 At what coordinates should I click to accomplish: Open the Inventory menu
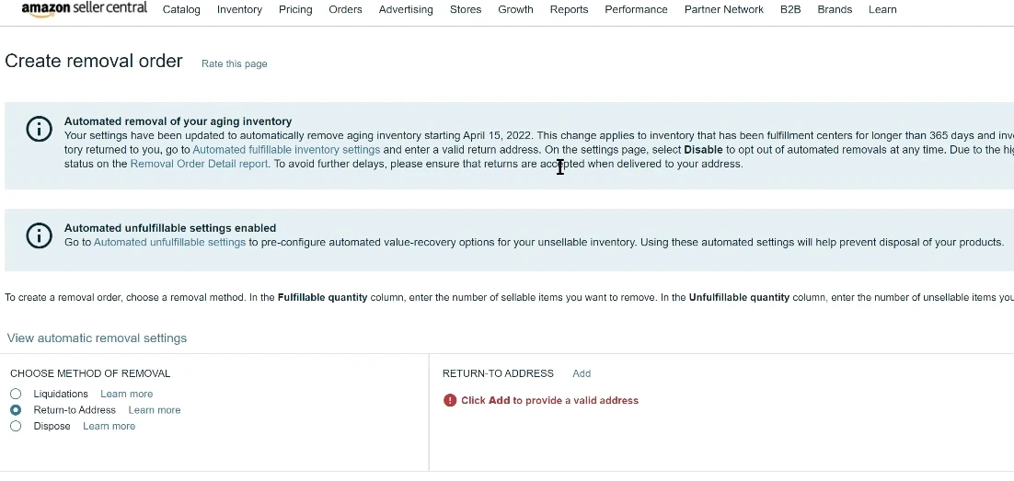239,10
